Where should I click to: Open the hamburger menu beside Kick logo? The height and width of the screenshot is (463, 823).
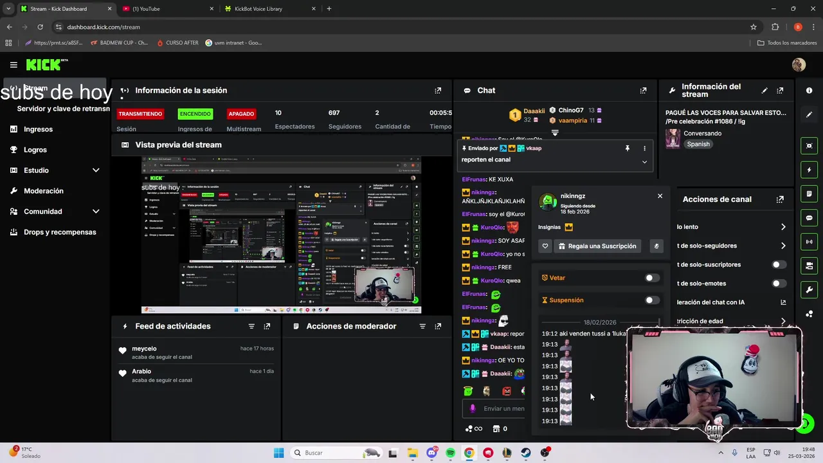(x=14, y=64)
